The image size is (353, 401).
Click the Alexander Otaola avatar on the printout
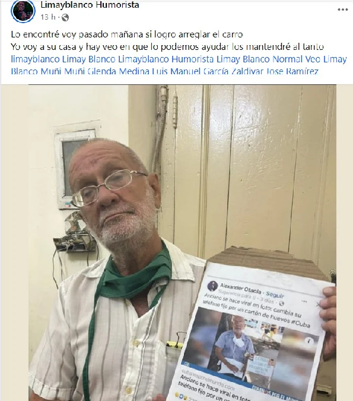coord(212,286)
